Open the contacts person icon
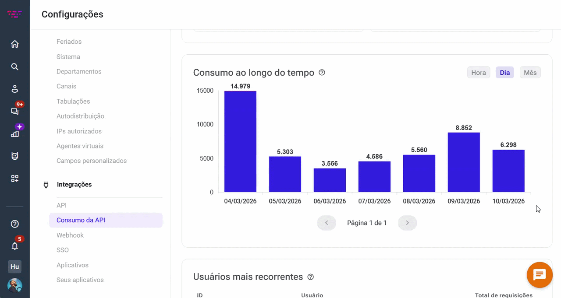The height and width of the screenshot is (298, 561). point(15,89)
